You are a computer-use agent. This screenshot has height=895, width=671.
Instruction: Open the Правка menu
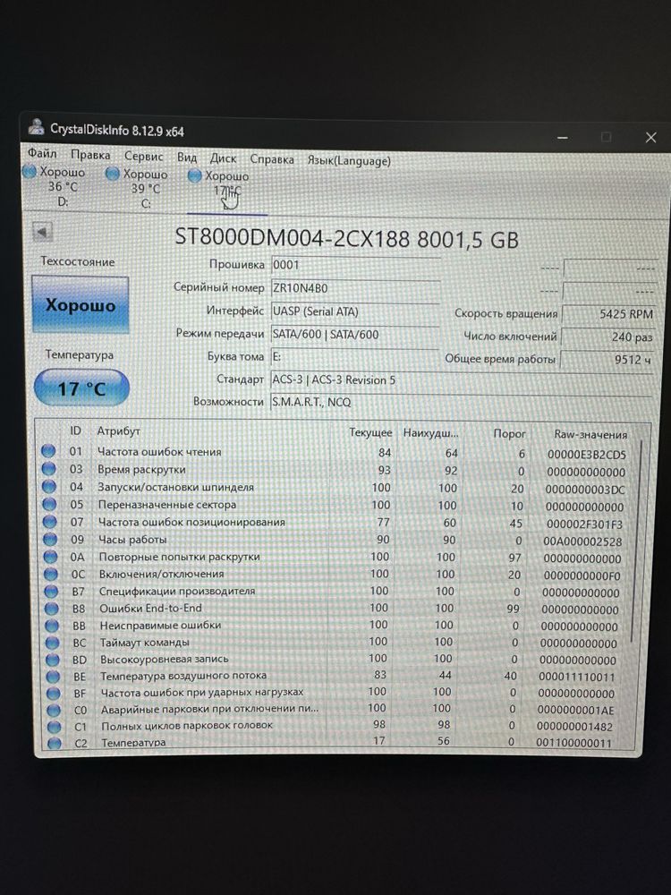[90, 155]
